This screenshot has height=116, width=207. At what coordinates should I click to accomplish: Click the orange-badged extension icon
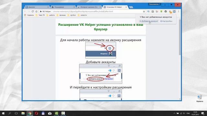tap(170, 12)
